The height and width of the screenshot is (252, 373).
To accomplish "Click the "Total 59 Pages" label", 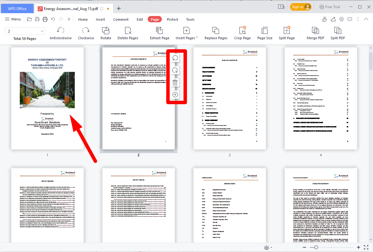I will 25,39.
